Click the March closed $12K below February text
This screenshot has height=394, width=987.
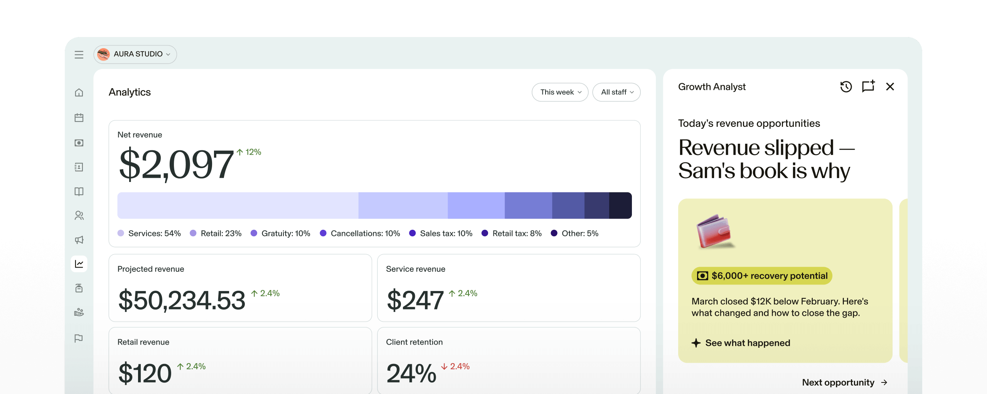tap(780, 307)
